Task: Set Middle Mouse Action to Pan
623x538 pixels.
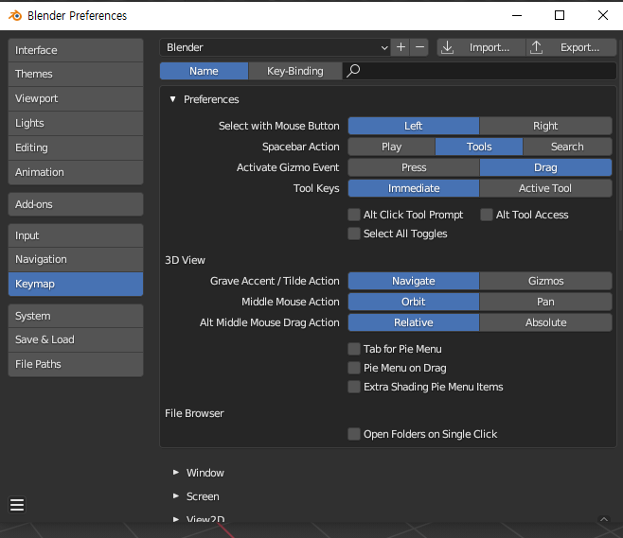Action: point(545,302)
